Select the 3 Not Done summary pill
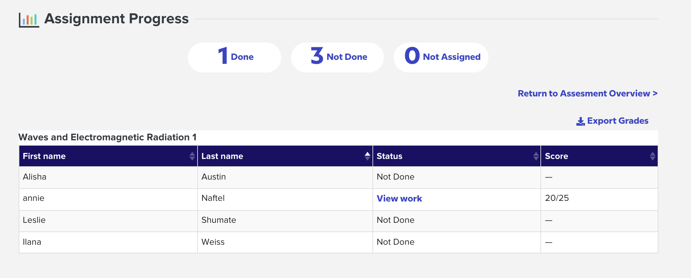The image size is (691, 278). tap(338, 57)
